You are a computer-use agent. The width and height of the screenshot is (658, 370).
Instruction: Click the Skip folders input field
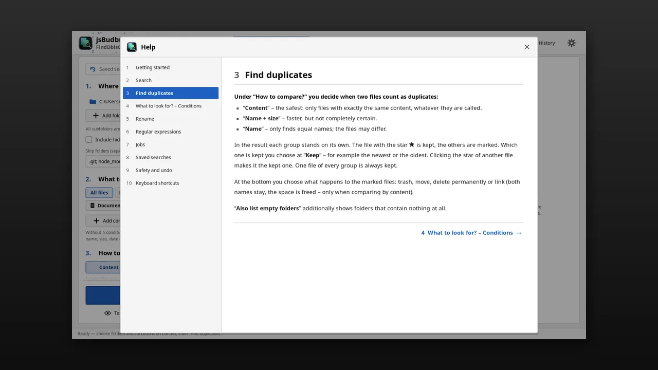coord(103,161)
